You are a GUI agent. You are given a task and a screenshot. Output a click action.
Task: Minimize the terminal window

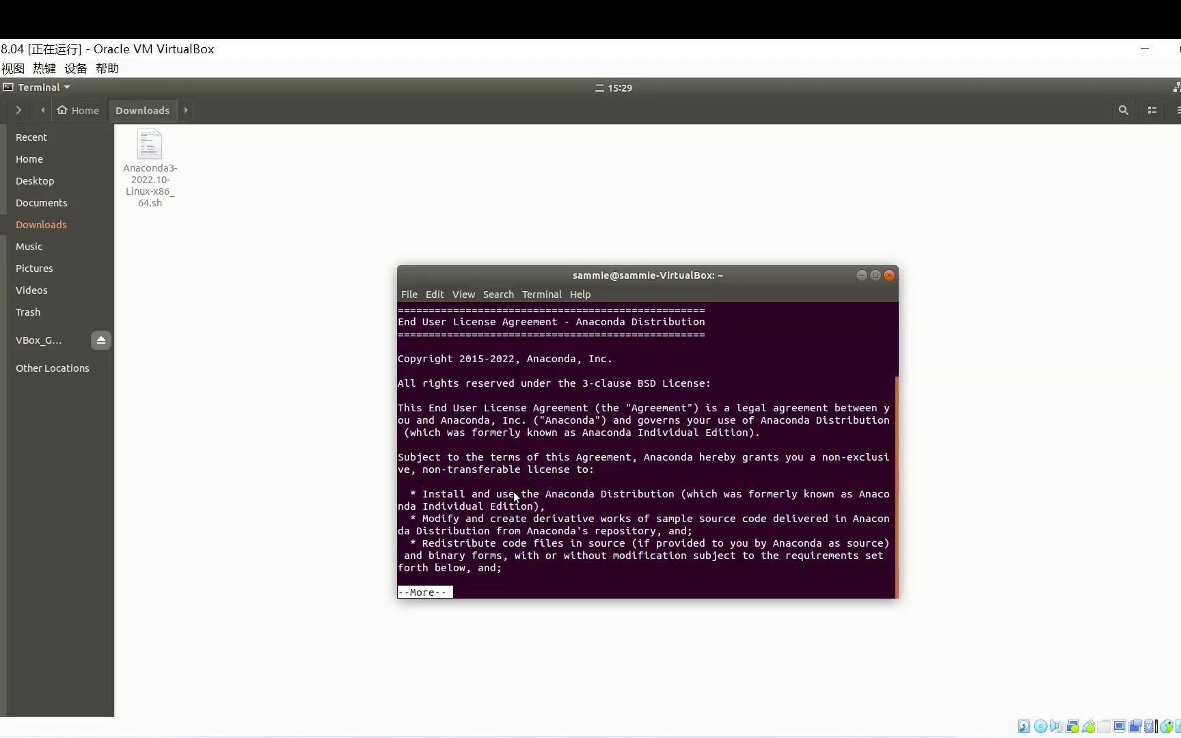[x=862, y=275]
